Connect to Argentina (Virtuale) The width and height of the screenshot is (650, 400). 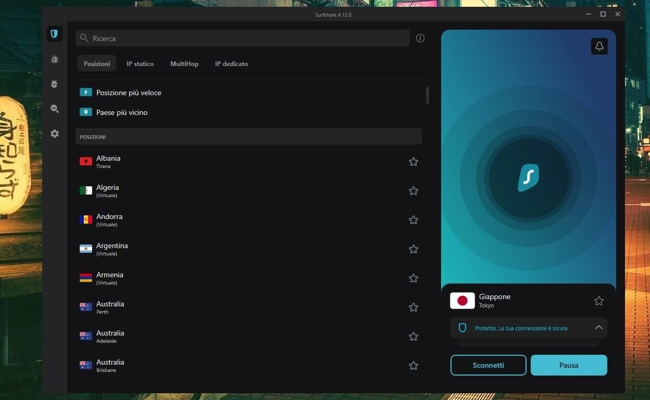click(x=248, y=249)
